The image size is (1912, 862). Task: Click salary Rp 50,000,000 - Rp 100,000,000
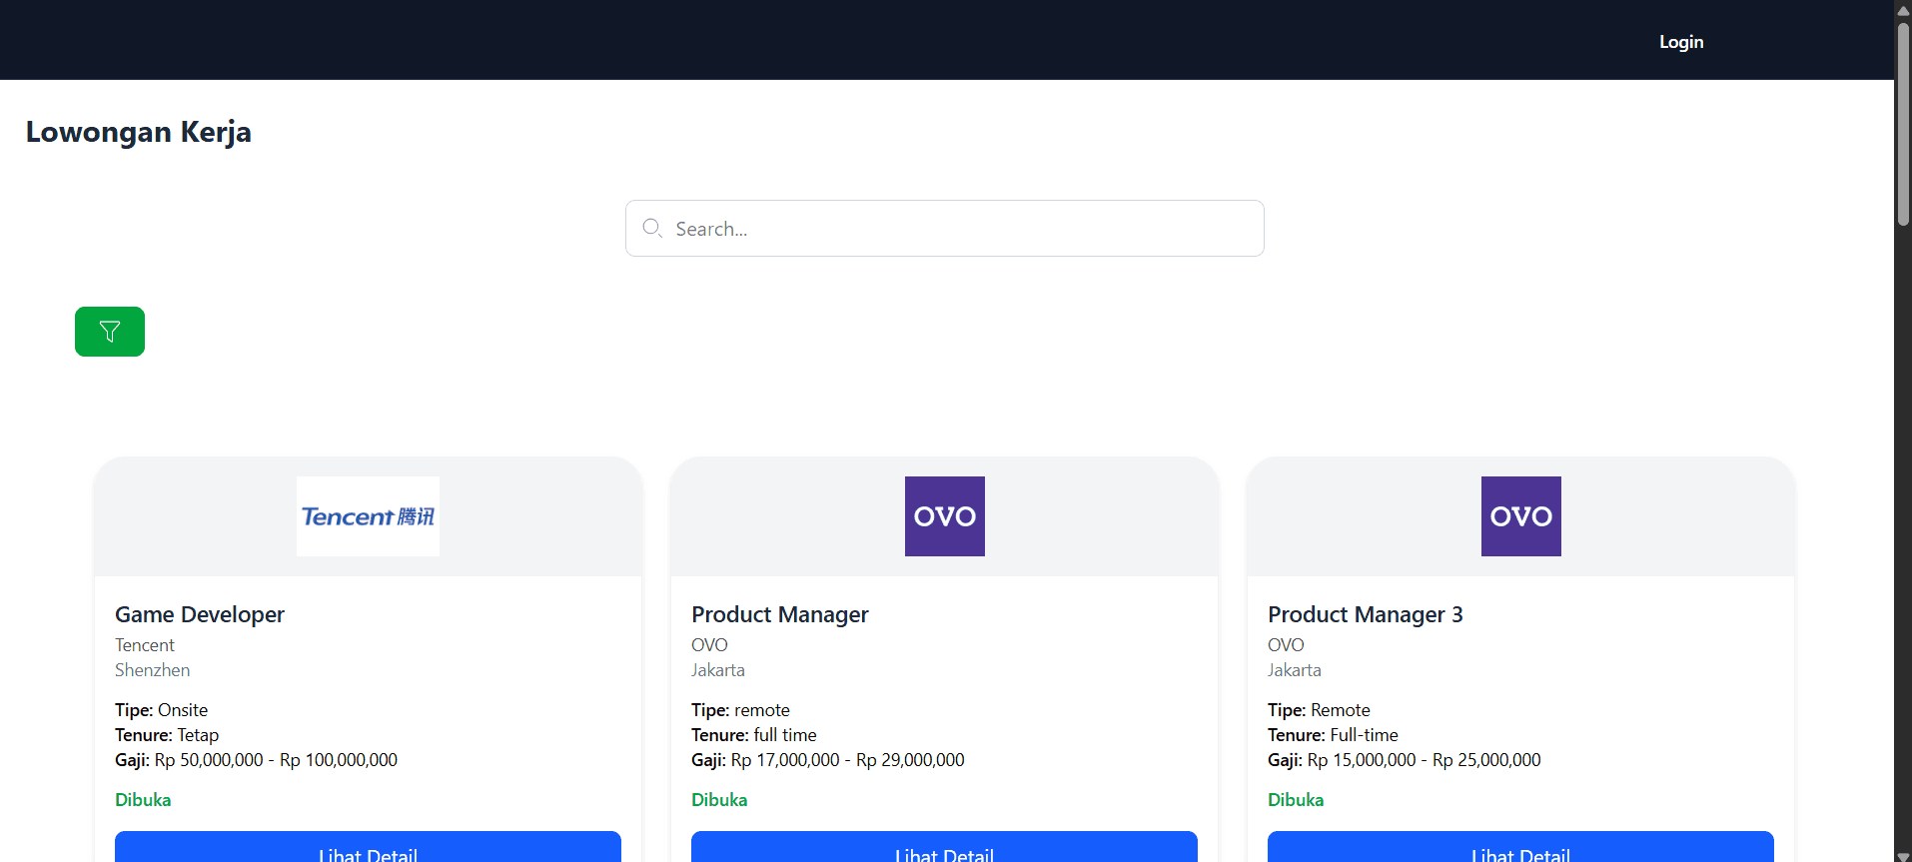point(276,760)
